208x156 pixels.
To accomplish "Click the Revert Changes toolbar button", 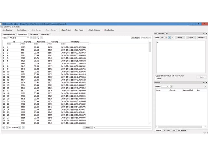I will pyautogui.click(x=51, y=30).
